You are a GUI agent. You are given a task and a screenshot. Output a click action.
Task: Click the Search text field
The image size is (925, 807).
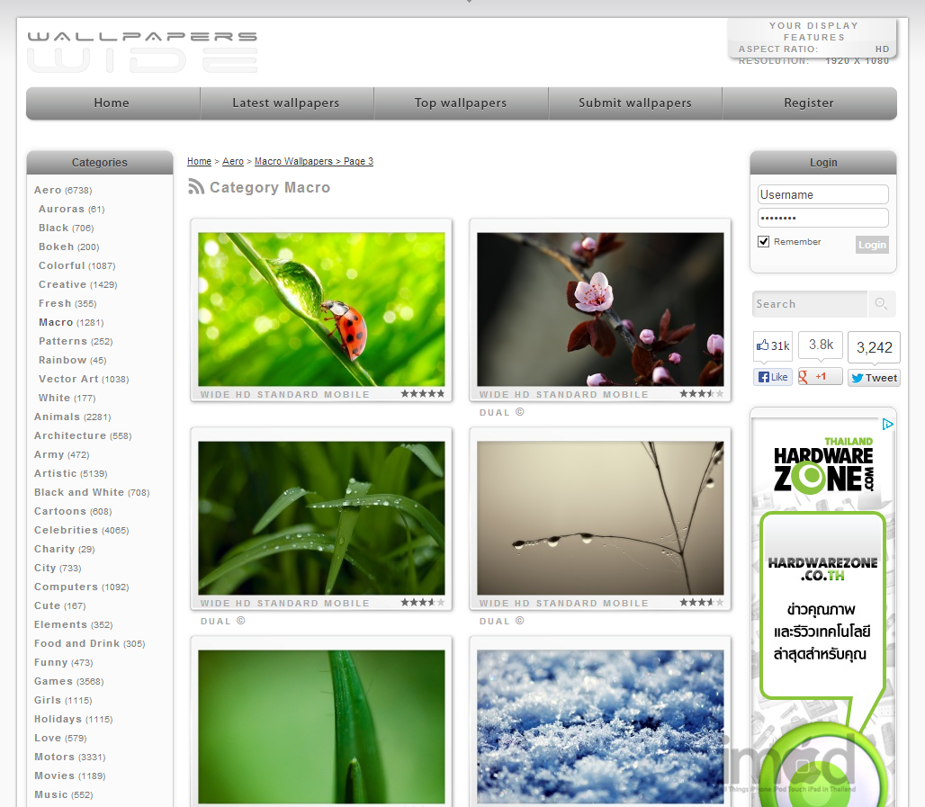(810, 304)
